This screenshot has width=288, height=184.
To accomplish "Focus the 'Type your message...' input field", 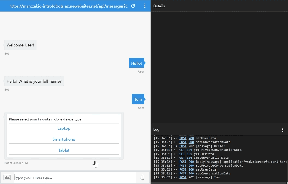I will pyautogui.click(x=73, y=177).
